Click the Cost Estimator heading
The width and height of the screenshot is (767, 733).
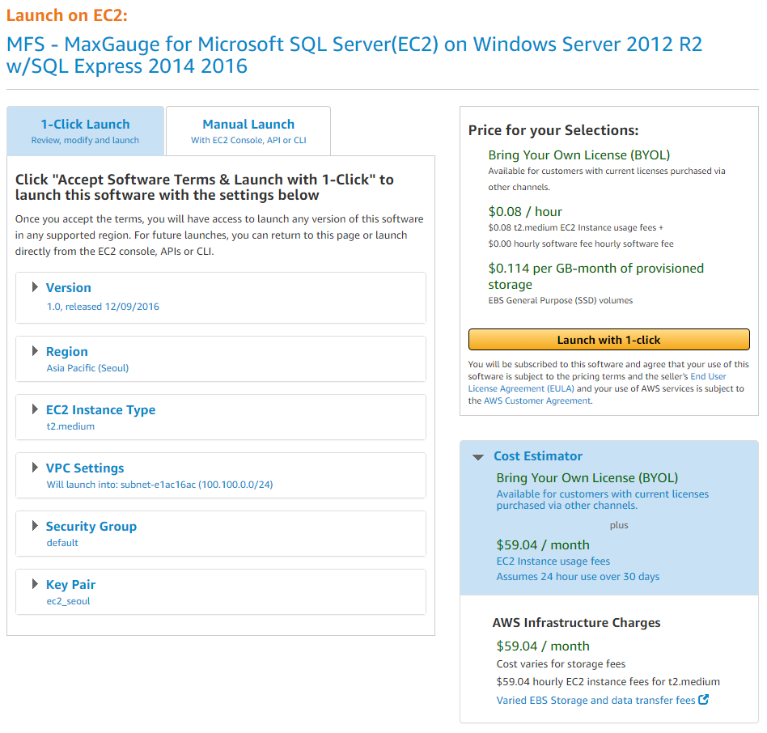pos(538,456)
